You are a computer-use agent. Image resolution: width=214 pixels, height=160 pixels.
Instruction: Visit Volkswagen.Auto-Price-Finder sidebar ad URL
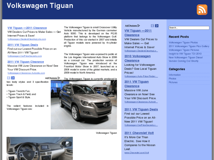(141, 76)
